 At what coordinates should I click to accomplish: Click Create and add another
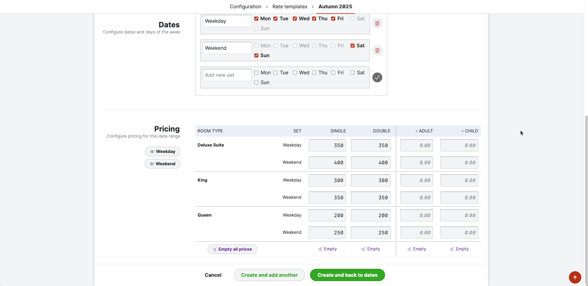tap(269, 275)
